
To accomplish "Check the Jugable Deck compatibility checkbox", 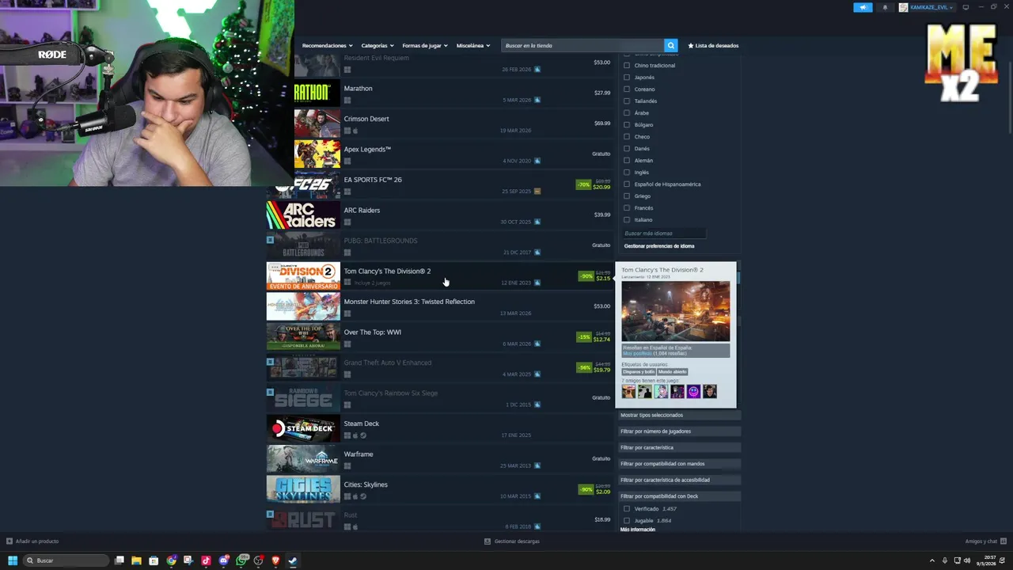I will (627, 521).
